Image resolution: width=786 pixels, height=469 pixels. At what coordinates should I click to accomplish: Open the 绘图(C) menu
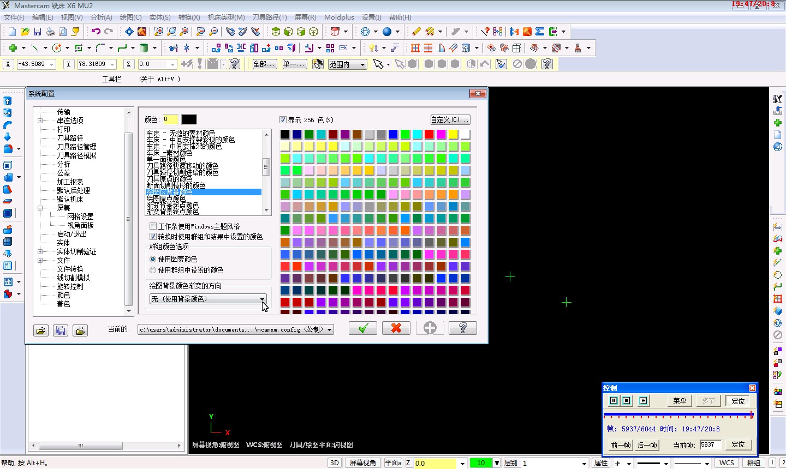(x=130, y=17)
